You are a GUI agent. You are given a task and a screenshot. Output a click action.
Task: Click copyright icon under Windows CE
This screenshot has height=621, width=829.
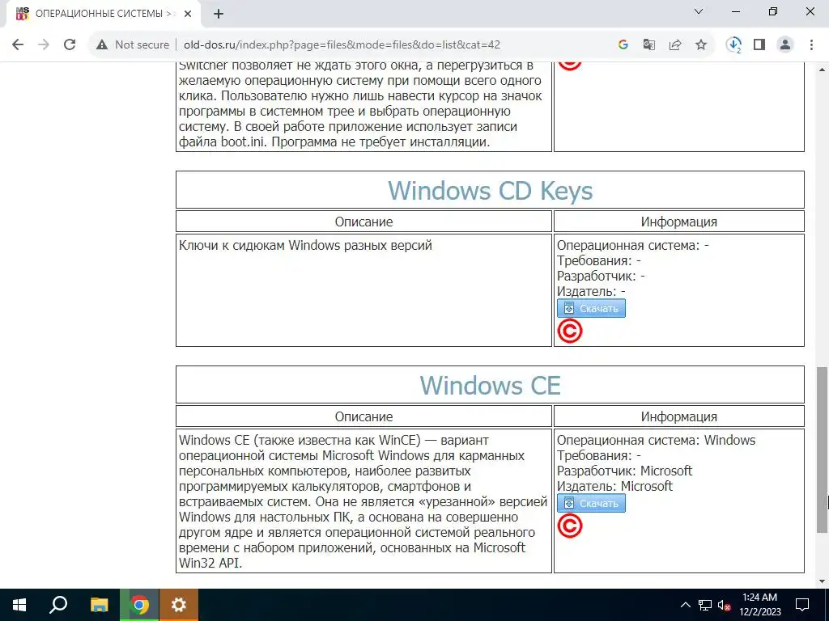[x=570, y=526]
